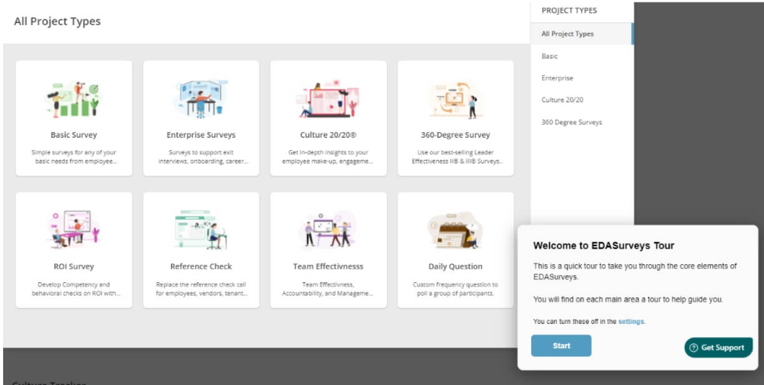Click the Basic Survey description text
This screenshot has width=764, height=385.
[x=74, y=156]
